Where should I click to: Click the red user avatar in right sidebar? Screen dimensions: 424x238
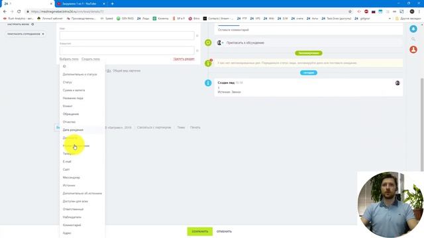point(413,50)
